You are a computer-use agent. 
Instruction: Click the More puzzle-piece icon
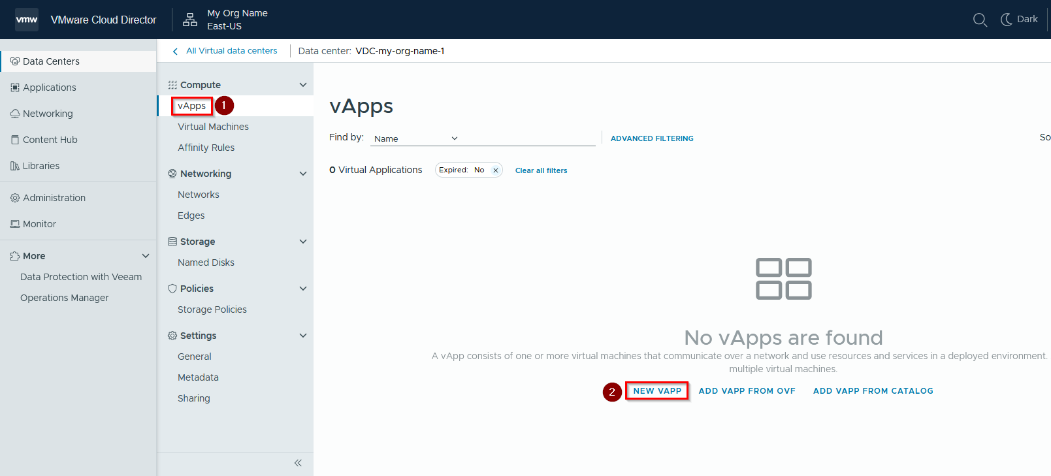pos(15,256)
